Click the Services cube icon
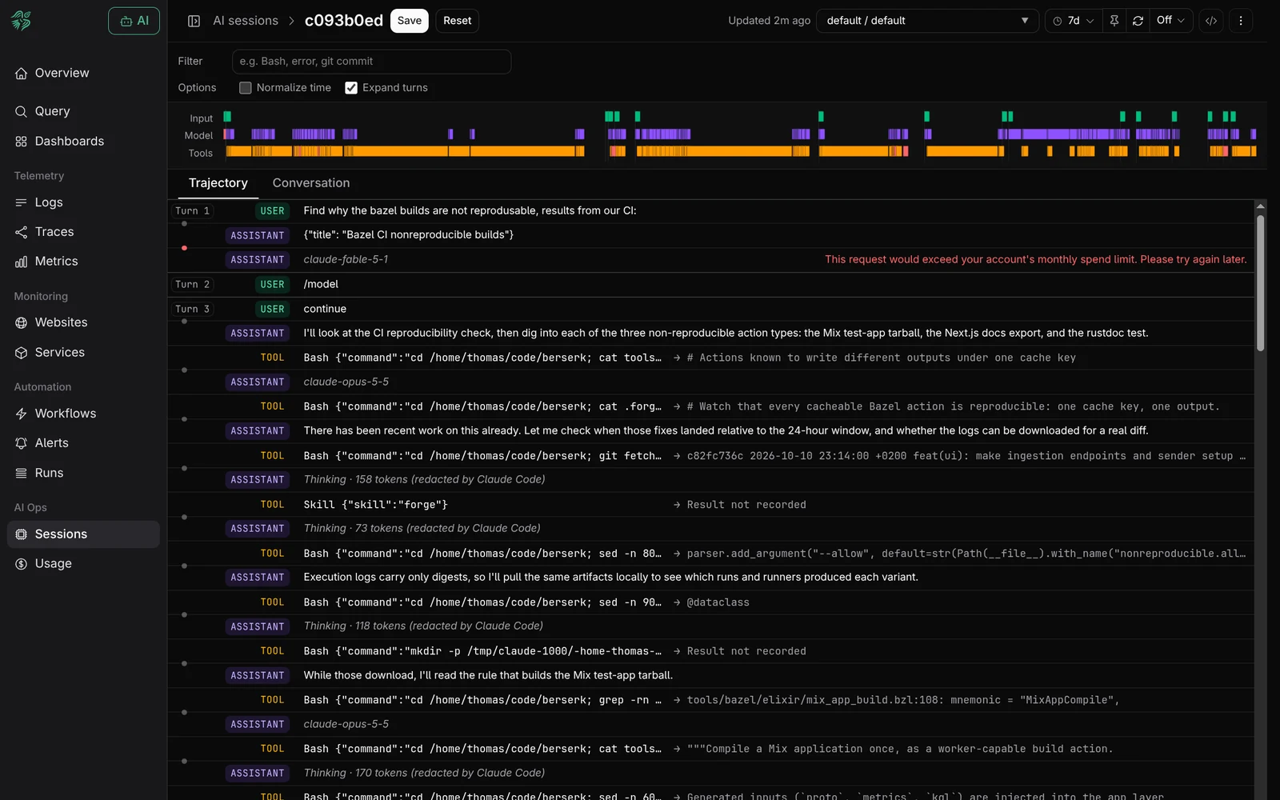Viewport: 1280px width, 800px height. click(x=22, y=352)
